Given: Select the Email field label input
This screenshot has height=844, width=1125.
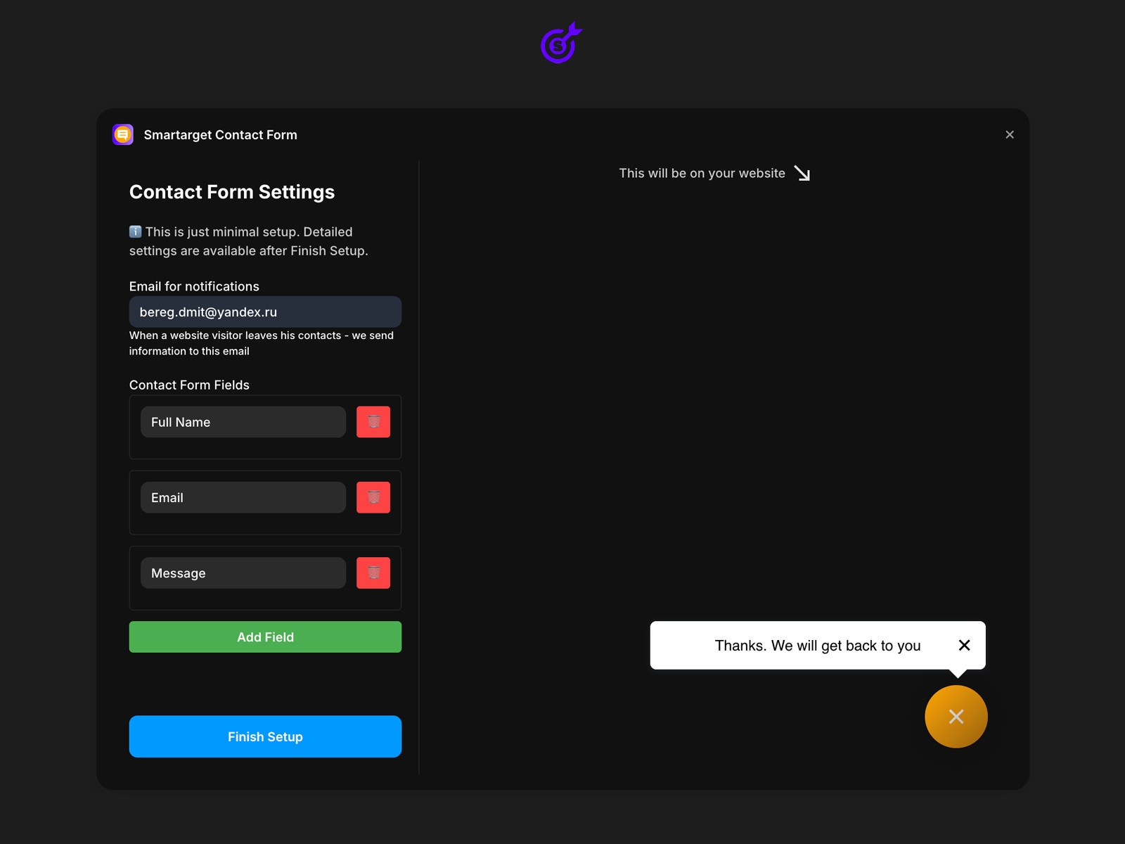Looking at the screenshot, I should [243, 497].
